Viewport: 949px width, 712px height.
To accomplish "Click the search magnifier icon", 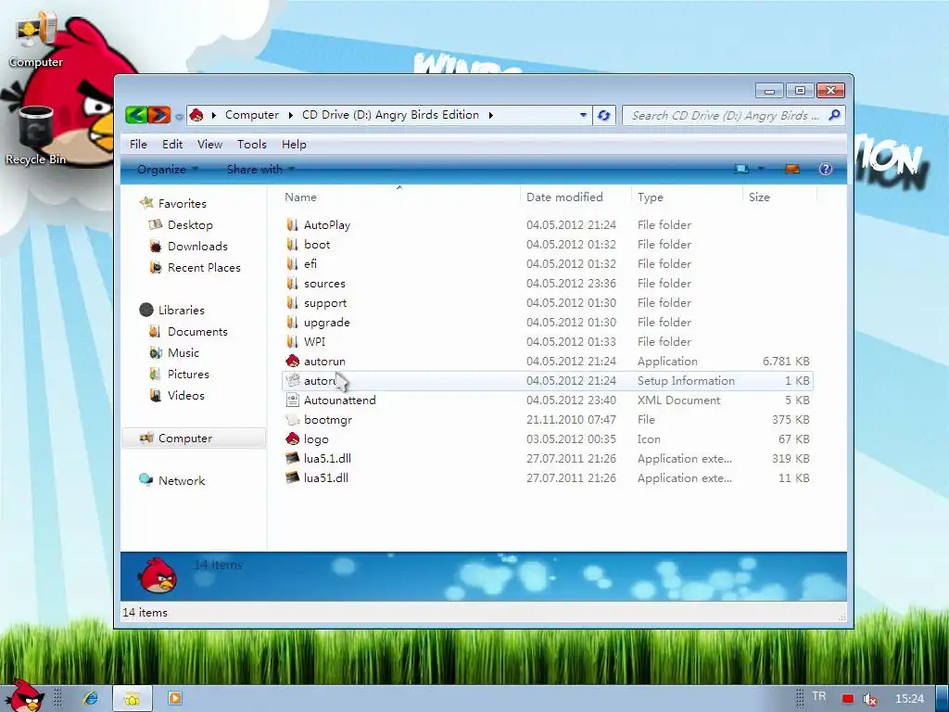I will (x=835, y=114).
